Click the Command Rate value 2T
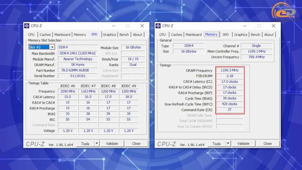 click(x=230, y=110)
